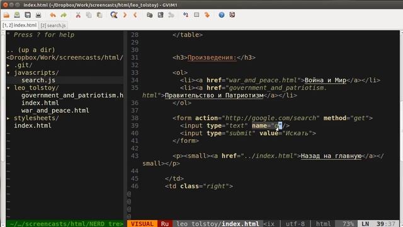
Task: Open search.js in the file tree
Action: coord(38,80)
